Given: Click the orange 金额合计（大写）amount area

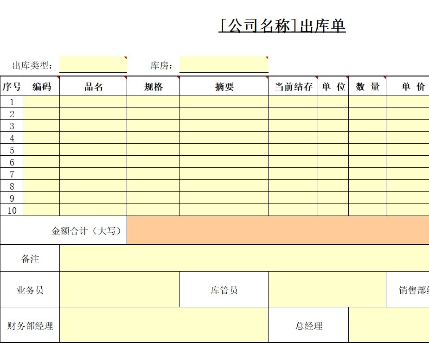Looking at the screenshot, I should (x=278, y=230).
